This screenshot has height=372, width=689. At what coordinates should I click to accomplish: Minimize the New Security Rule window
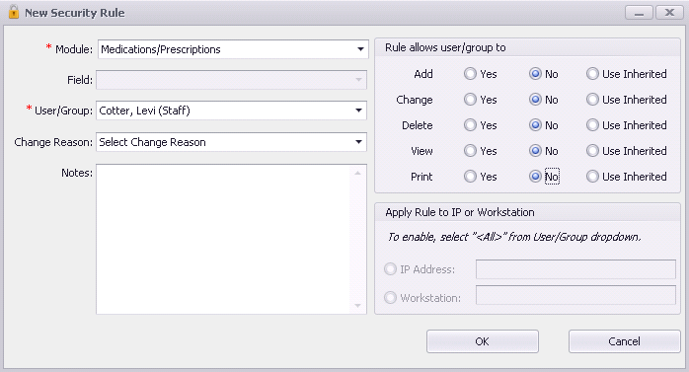[640, 13]
